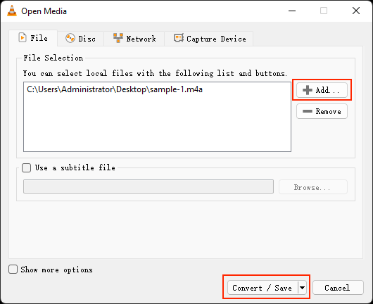Switch to the Network tab

[x=134, y=39]
